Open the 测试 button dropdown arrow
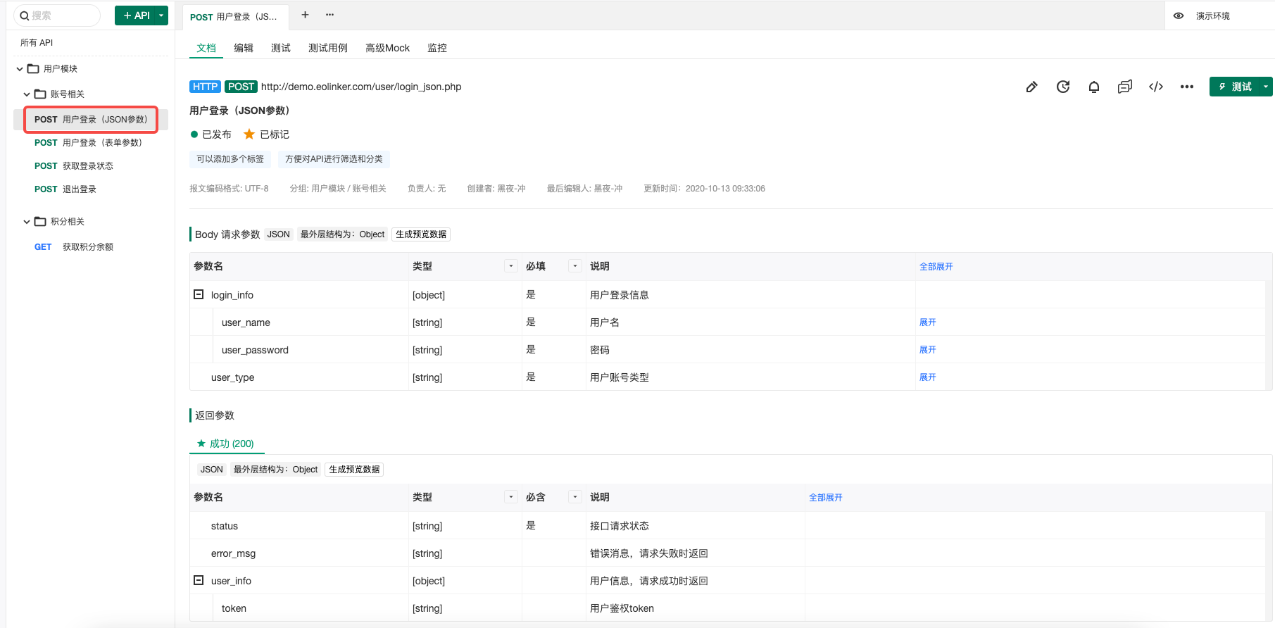The width and height of the screenshot is (1275, 628). [1266, 87]
